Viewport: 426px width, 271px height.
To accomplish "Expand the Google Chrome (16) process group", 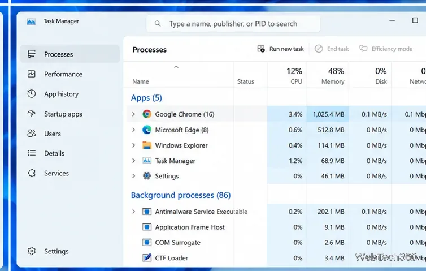I will click(x=133, y=114).
